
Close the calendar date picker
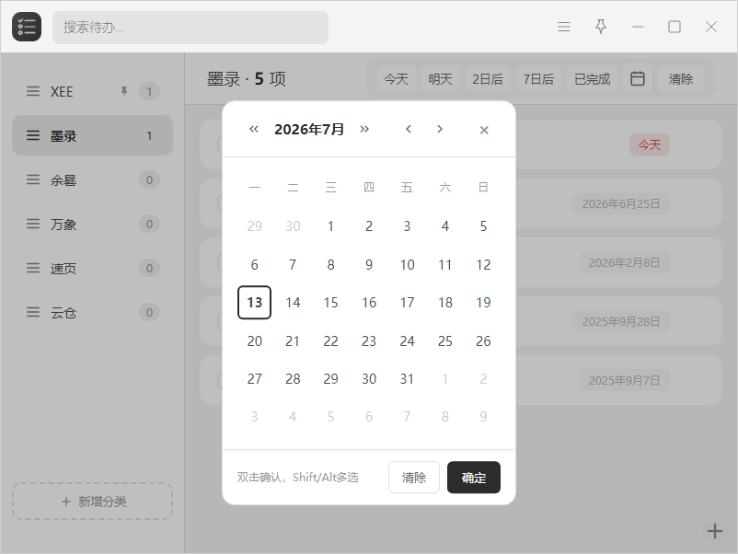(x=484, y=130)
